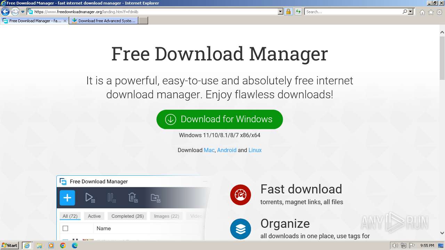
Task: Click the delete downloads trash icon
Action: click(x=133, y=198)
